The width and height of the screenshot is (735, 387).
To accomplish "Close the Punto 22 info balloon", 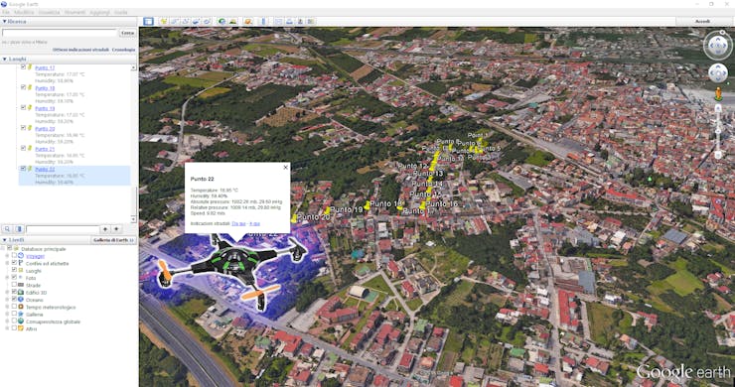I will tap(285, 168).
